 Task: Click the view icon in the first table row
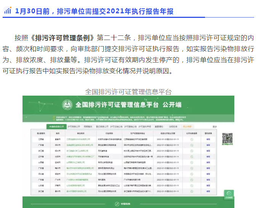[x=192, y=139]
